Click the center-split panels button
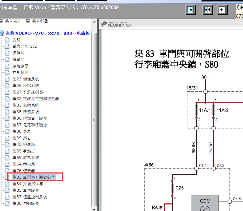The height and width of the screenshot is (211, 243). (x=208, y=10)
